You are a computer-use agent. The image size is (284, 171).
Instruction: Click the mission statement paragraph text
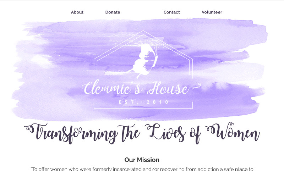(x=142, y=169)
